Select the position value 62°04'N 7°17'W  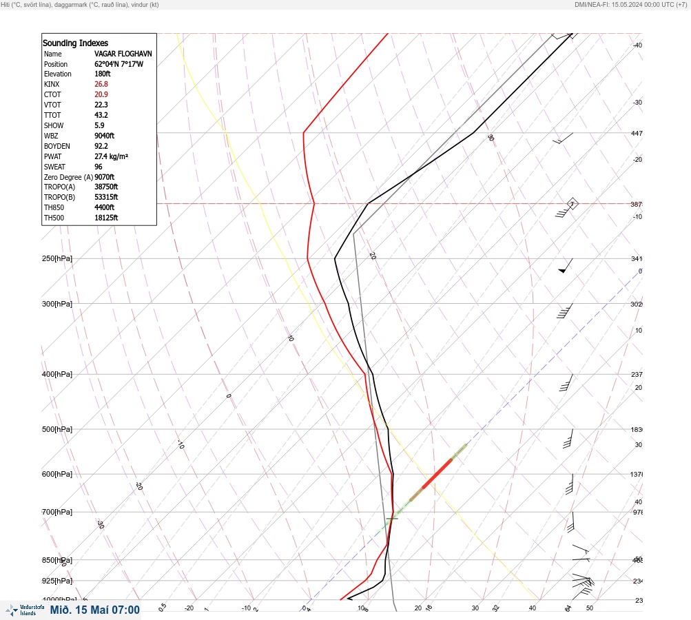[119, 64]
